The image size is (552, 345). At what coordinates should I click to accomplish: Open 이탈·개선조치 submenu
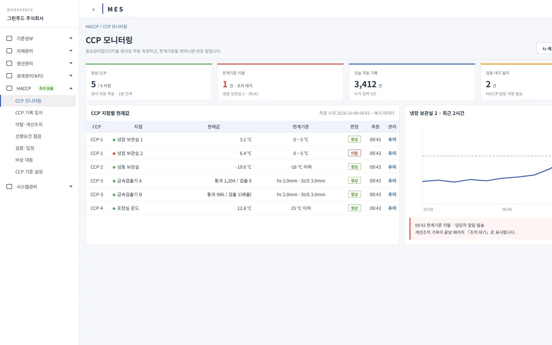pyautogui.click(x=38, y=124)
